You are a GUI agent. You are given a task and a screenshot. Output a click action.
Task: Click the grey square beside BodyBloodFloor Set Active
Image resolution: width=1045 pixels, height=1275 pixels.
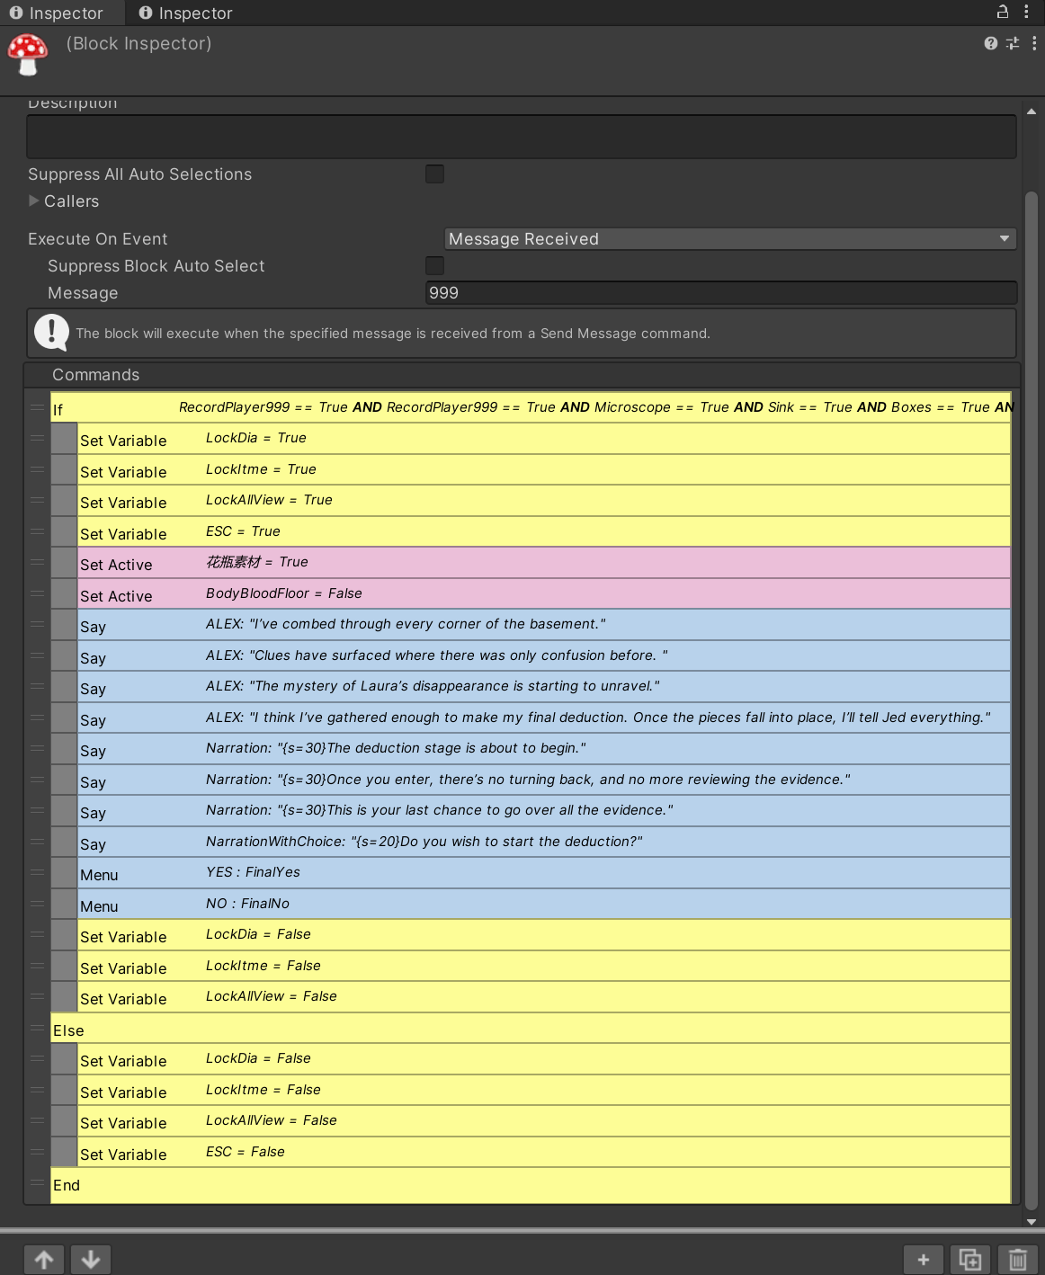tap(64, 593)
